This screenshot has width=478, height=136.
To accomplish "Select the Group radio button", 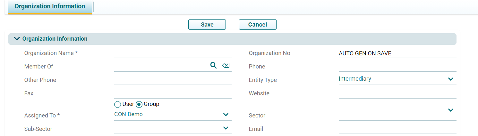I will [139, 104].
